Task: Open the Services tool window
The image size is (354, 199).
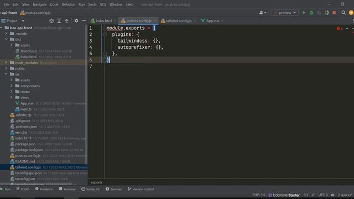Action: [x=113, y=189]
